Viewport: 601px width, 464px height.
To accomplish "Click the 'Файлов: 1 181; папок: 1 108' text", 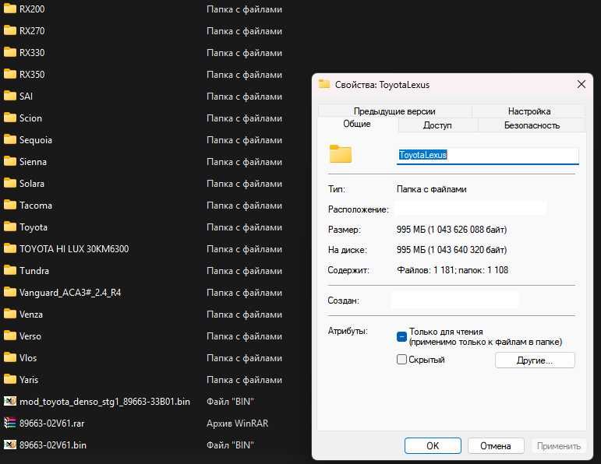I will click(x=452, y=270).
